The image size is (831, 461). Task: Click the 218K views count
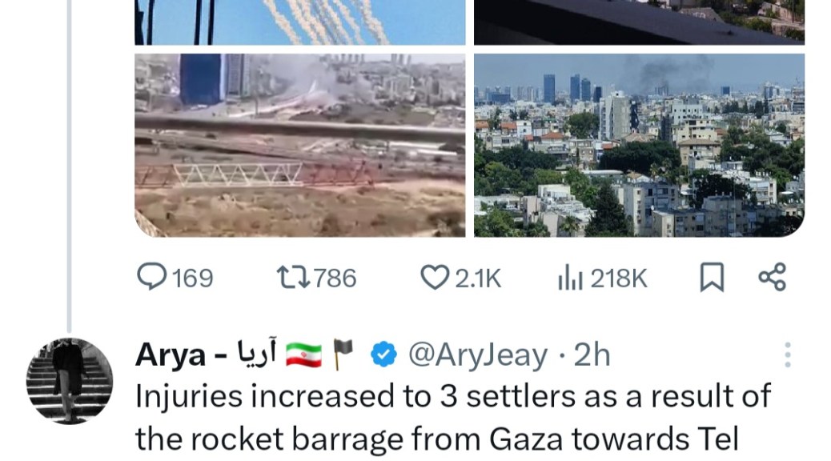(619, 279)
